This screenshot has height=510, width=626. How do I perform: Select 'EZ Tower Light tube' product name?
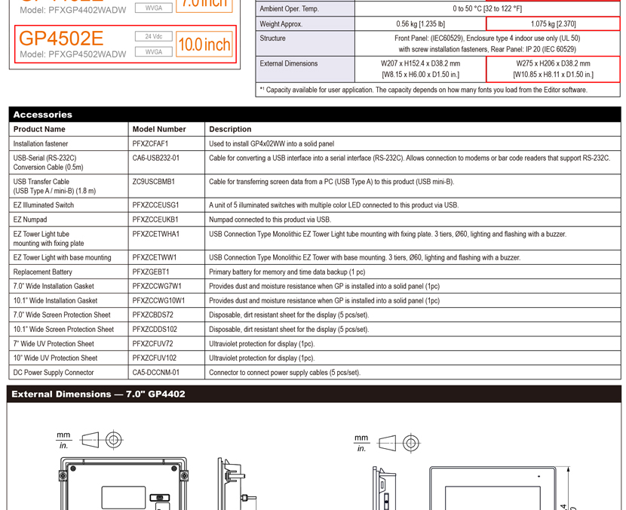(49, 238)
